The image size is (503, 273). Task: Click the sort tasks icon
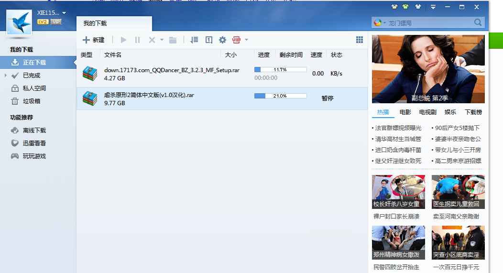click(194, 40)
